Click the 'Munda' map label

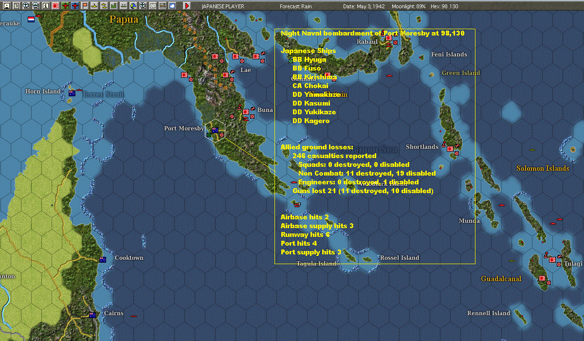[x=469, y=221]
